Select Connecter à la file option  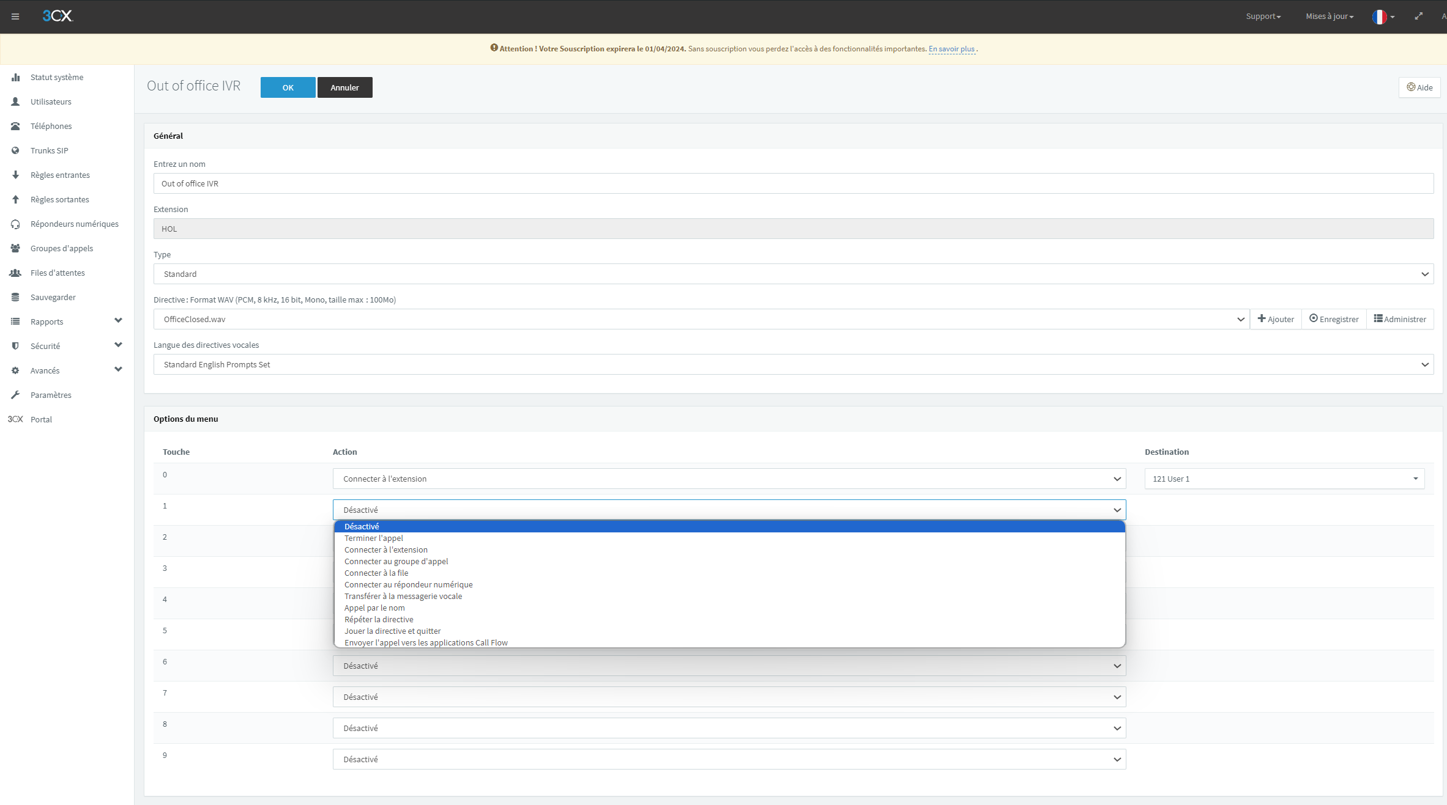pyautogui.click(x=729, y=573)
